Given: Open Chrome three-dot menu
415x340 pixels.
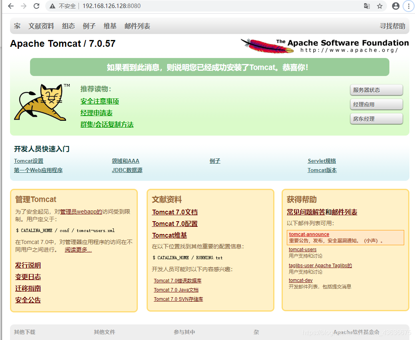Looking at the screenshot, I should pos(408,6).
